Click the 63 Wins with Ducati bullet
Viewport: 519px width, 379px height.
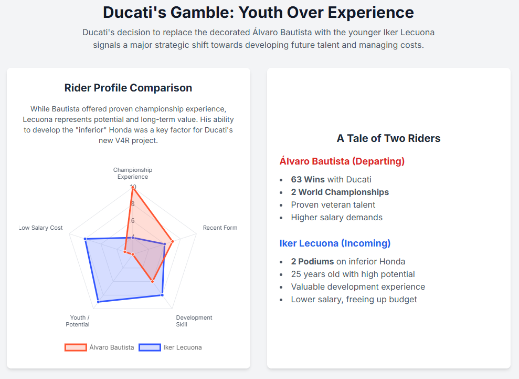point(331,180)
